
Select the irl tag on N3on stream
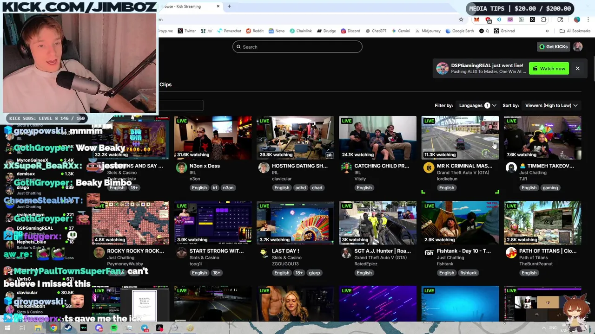tap(215, 188)
